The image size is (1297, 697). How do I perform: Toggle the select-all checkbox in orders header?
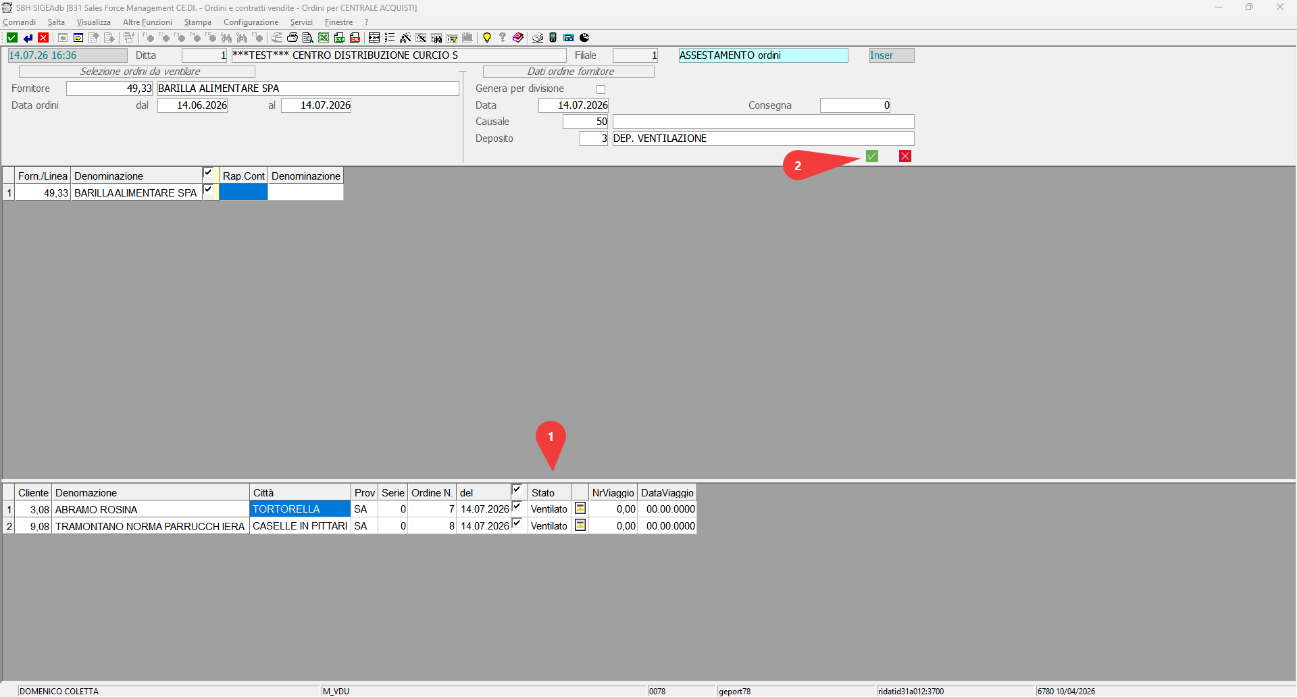point(517,490)
